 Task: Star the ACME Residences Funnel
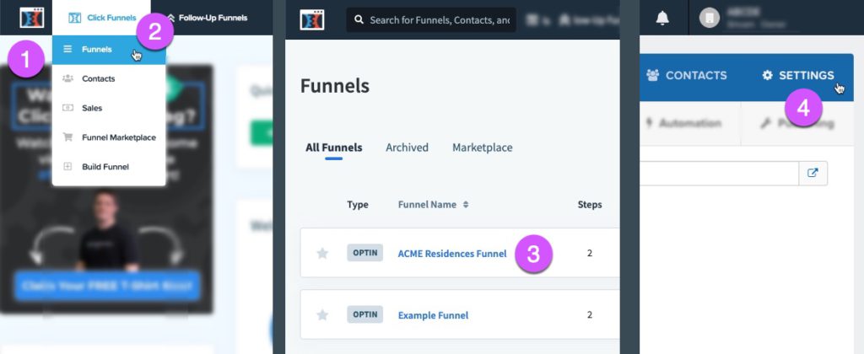[x=322, y=253]
